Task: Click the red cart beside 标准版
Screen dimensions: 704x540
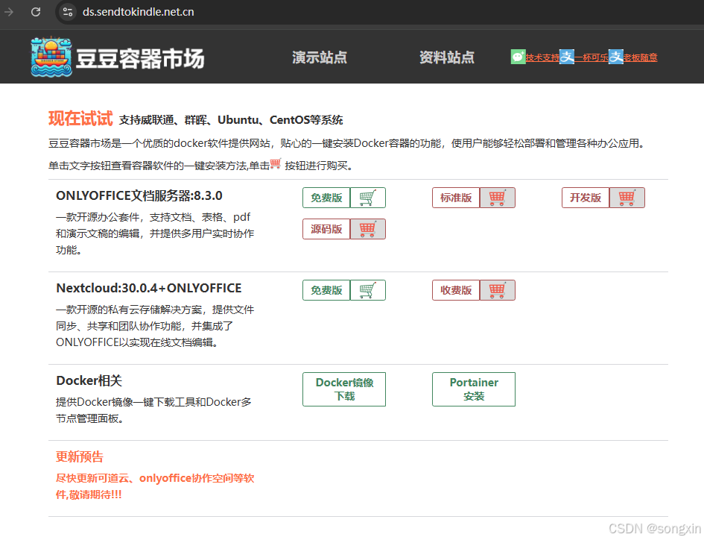Action: pos(497,198)
